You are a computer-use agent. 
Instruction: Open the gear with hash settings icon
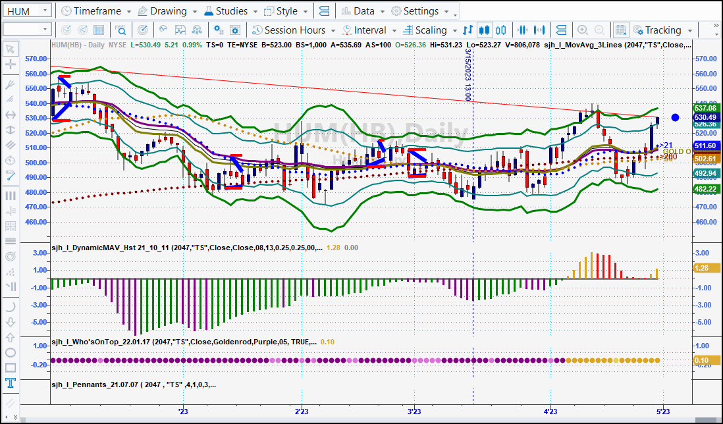(x=219, y=30)
